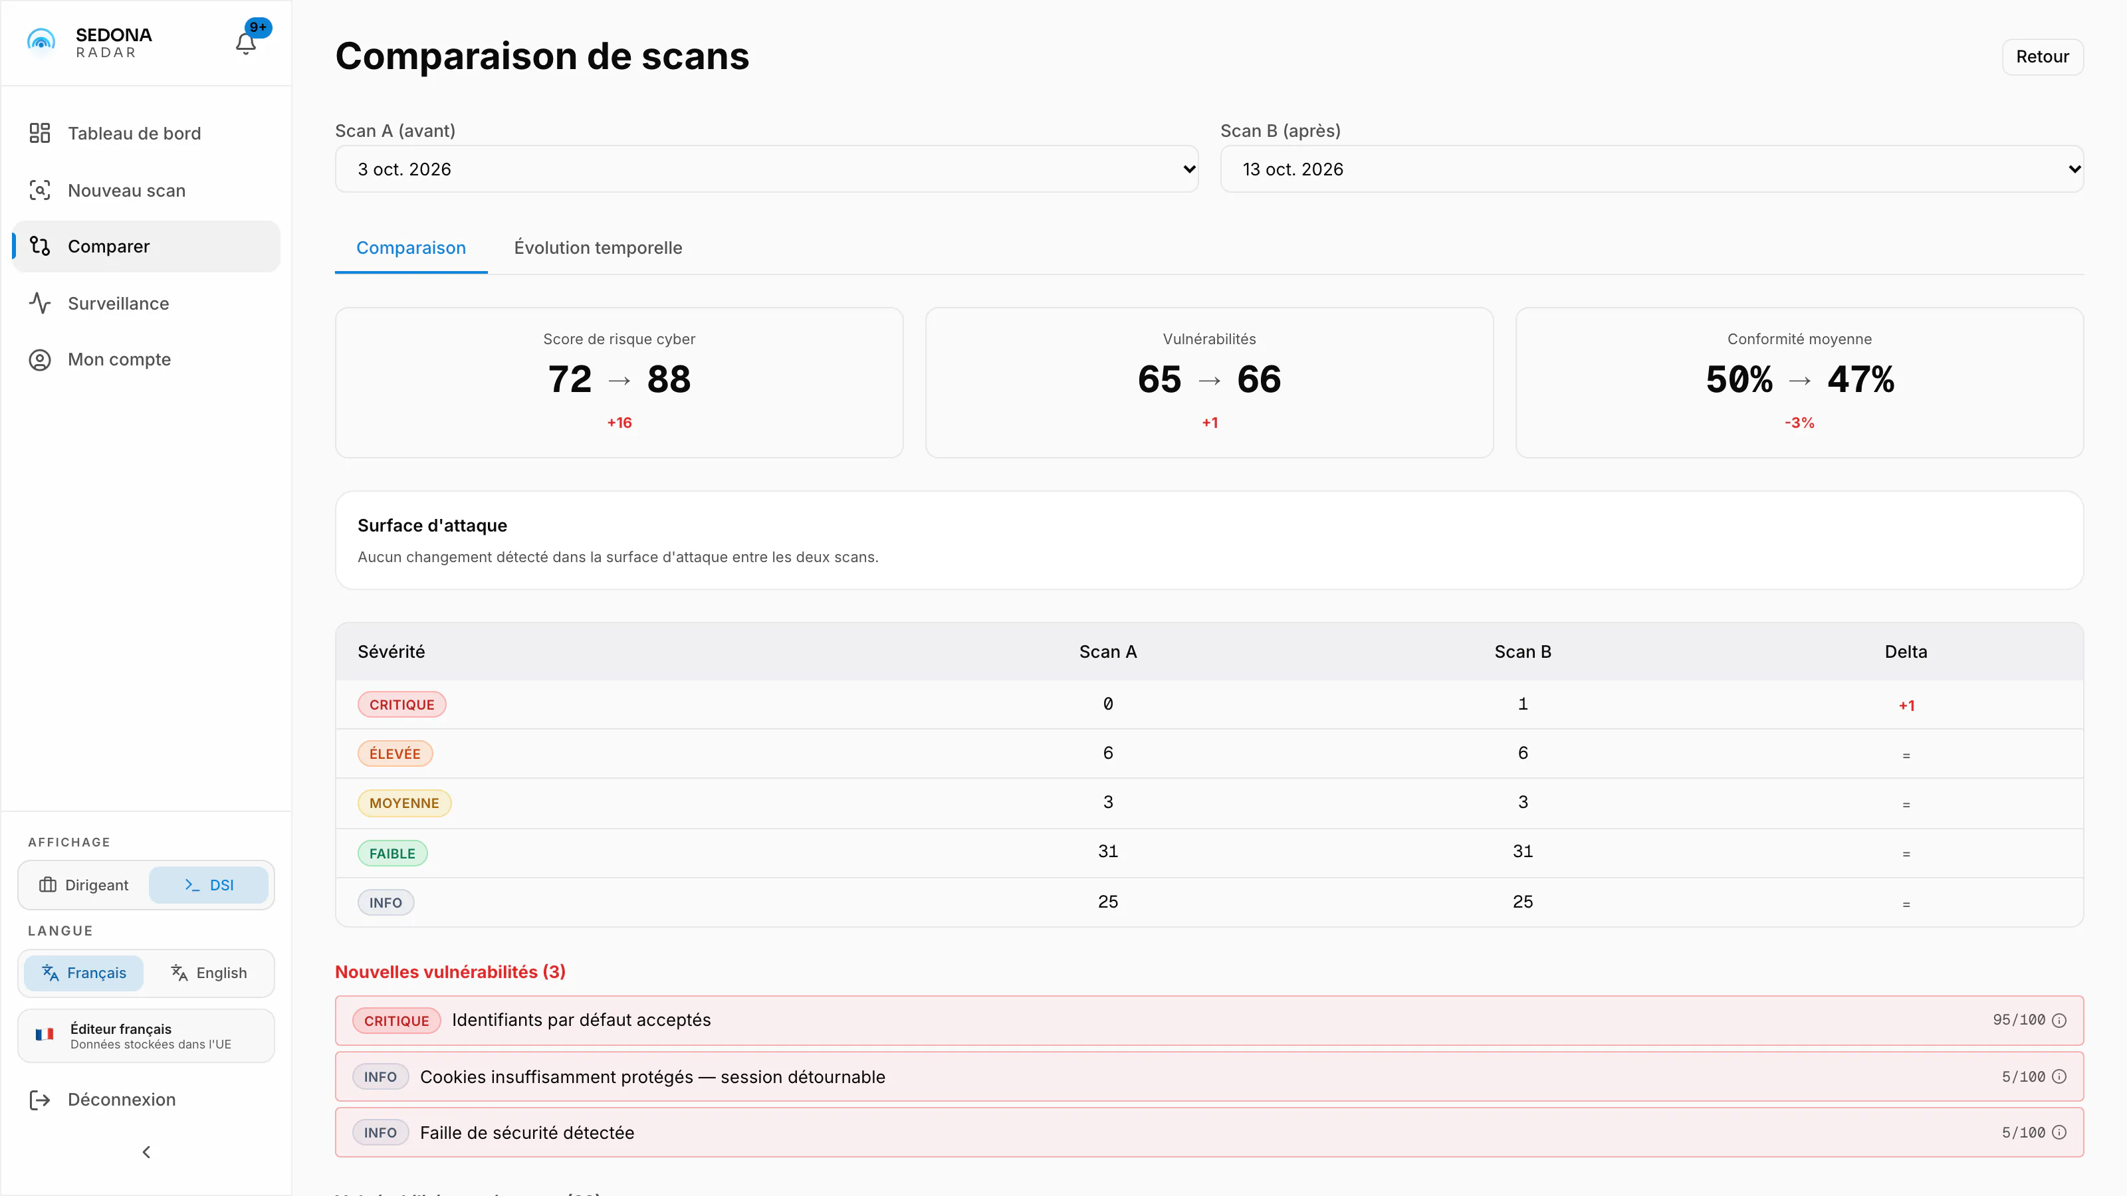Click the Mon compte user icon
This screenshot has width=2127, height=1196.
40,360
